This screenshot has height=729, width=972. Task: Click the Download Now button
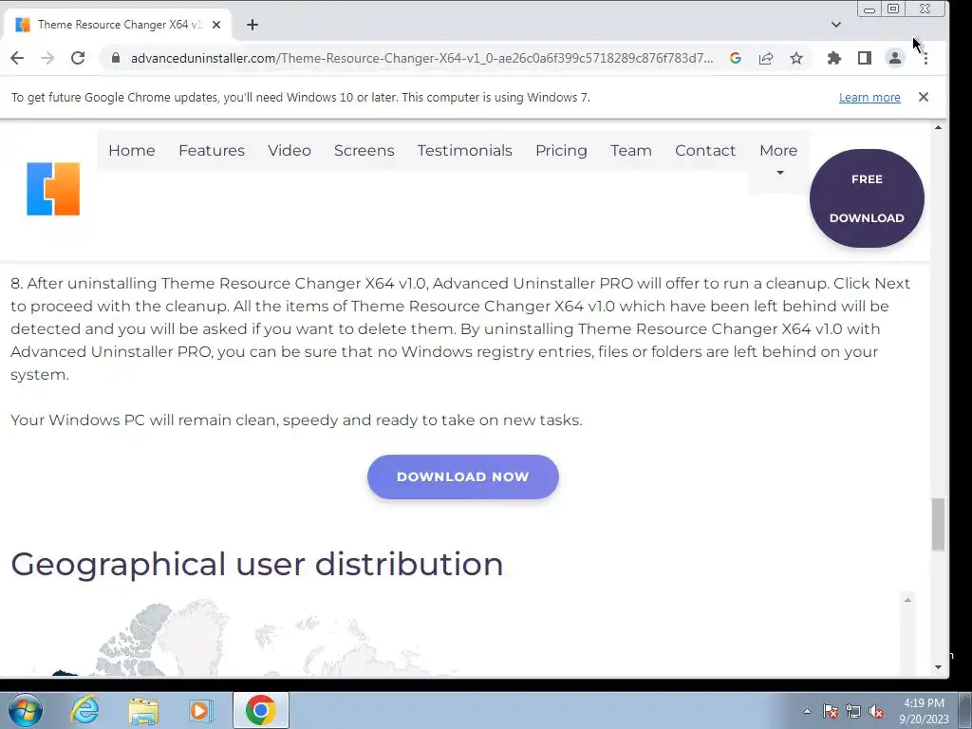pyautogui.click(x=463, y=477)
